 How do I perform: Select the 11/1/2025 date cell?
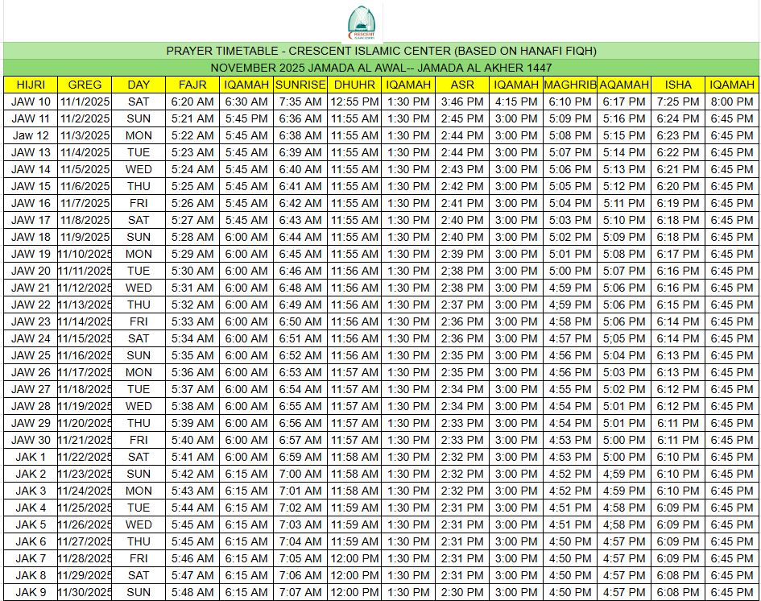click(x=85, y=102)
